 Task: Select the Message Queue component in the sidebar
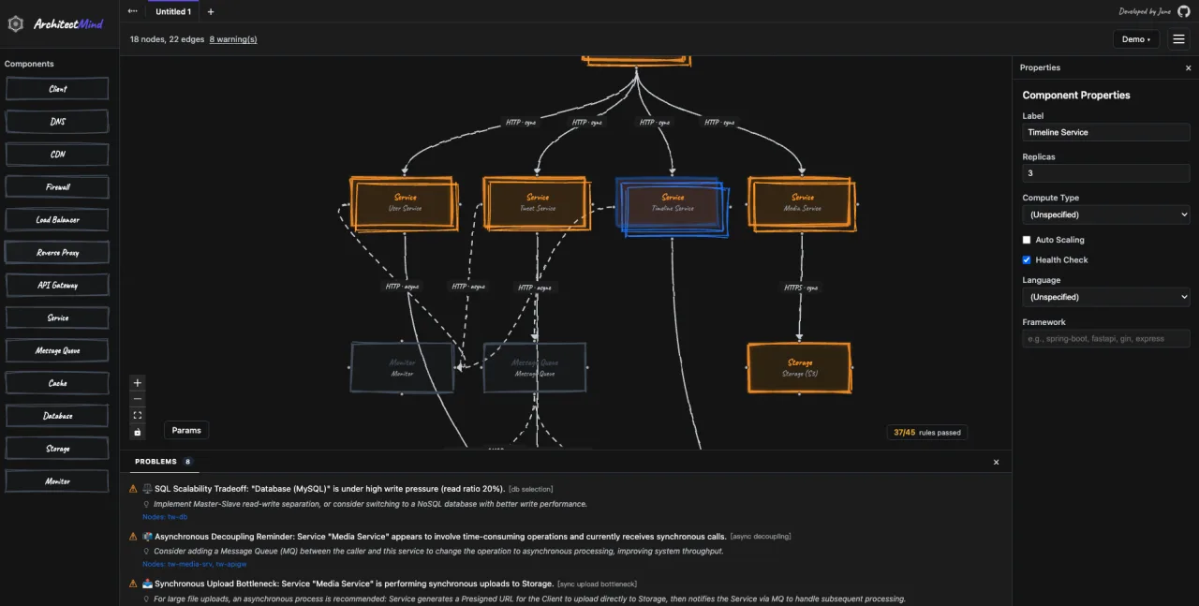point(57,350)
